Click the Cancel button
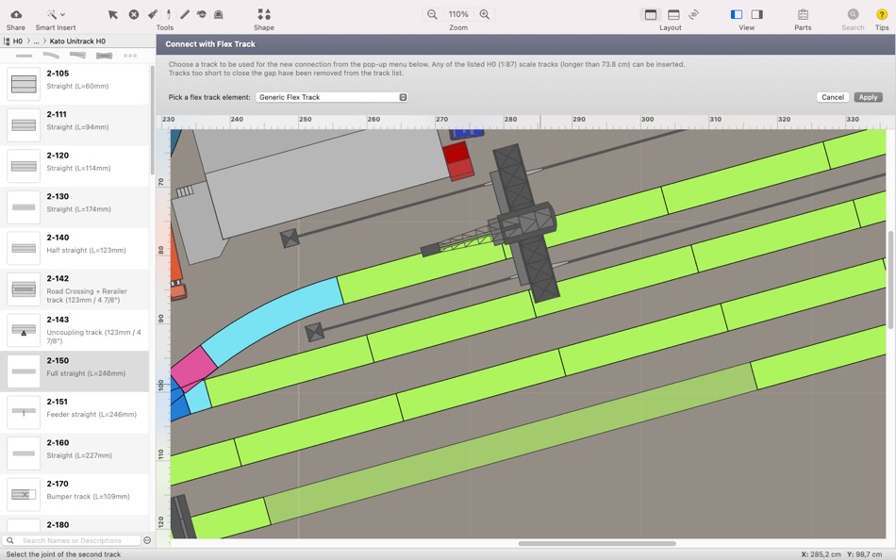The image size is (896, 560). pos(832,97)
